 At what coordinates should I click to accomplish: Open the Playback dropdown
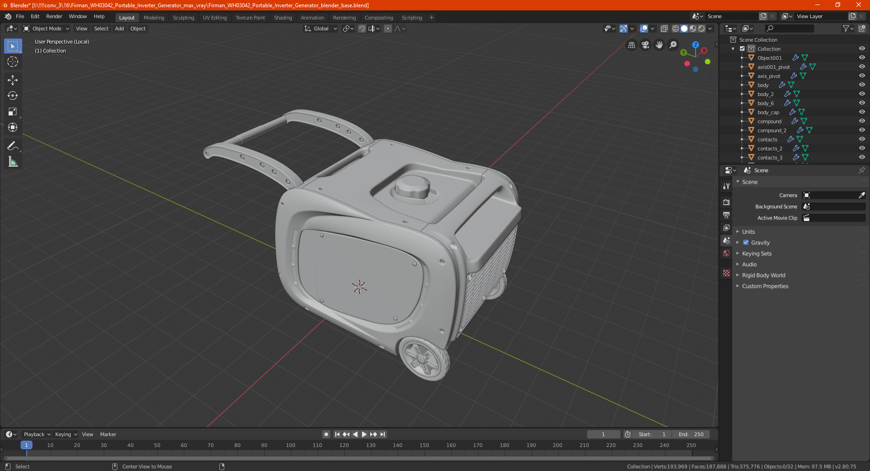pos(37,434)
